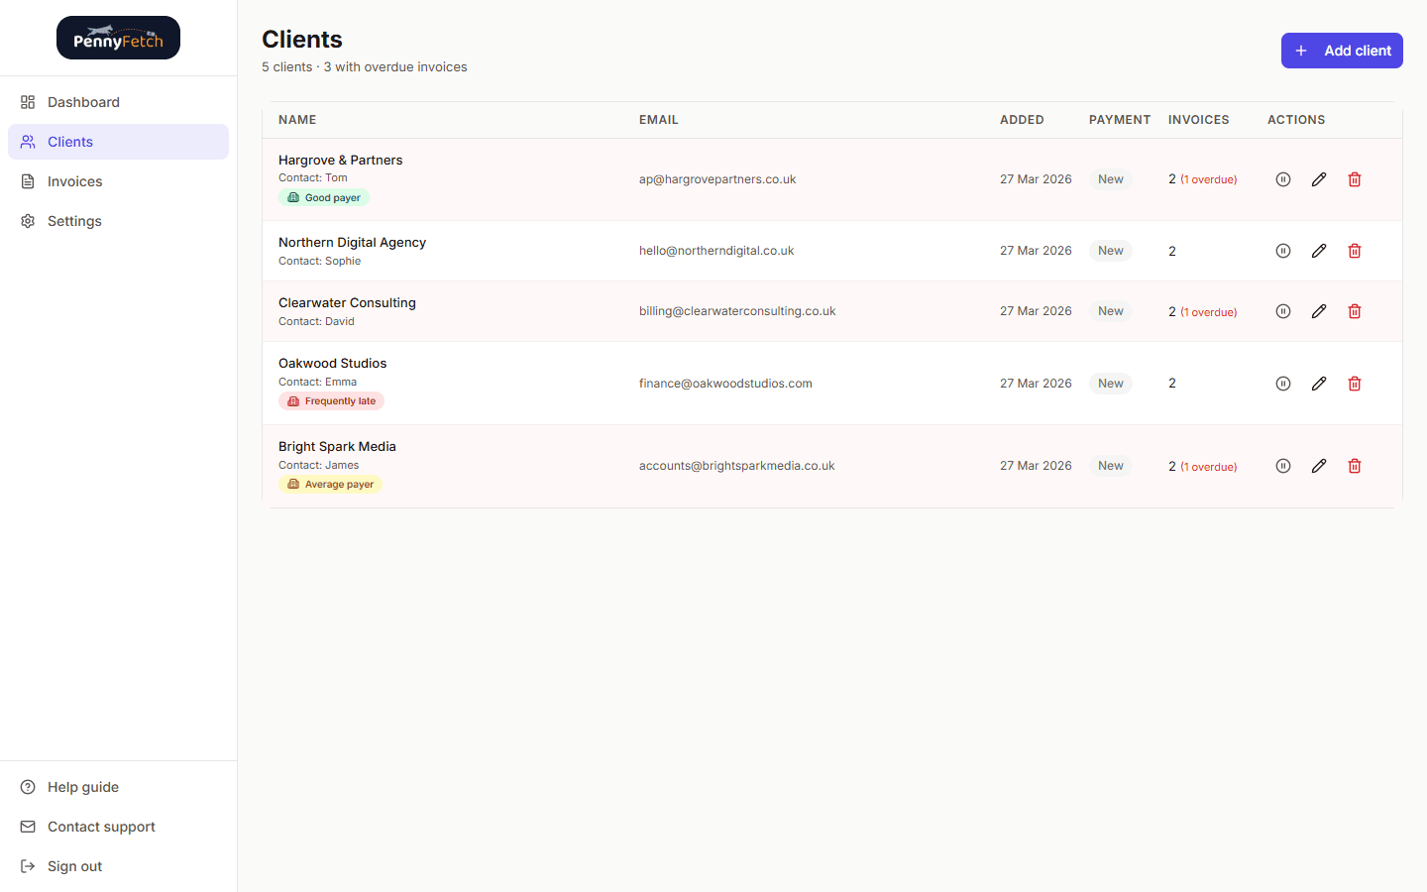Pause reminders for Bright Spark Media
This screenshot has height=892, width=1427.
click(1283, 466)
